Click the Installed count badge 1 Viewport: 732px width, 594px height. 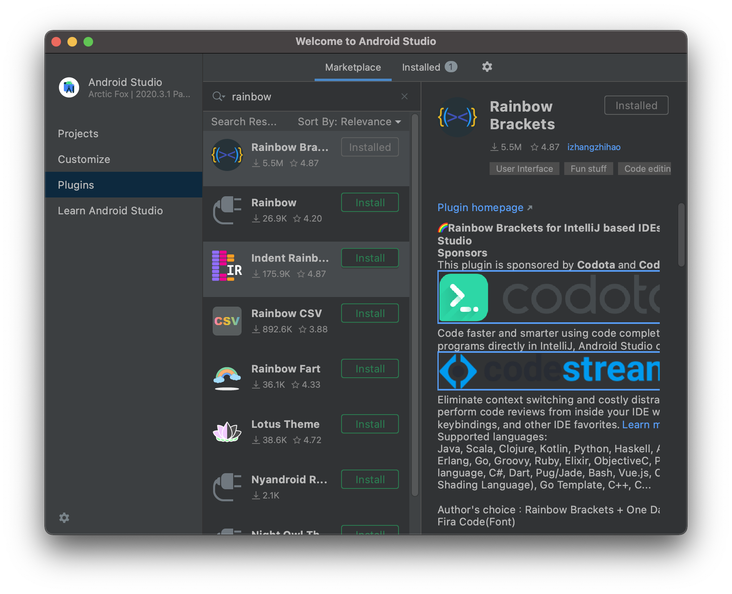click(x=451, y=67)
